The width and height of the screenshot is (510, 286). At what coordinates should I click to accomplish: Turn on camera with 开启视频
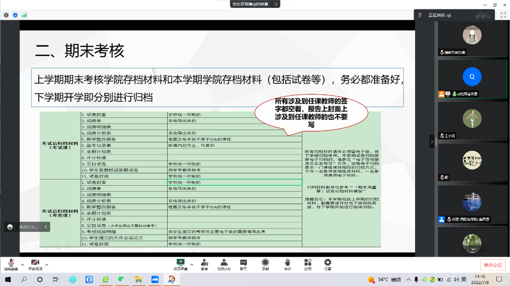[35, 264]
